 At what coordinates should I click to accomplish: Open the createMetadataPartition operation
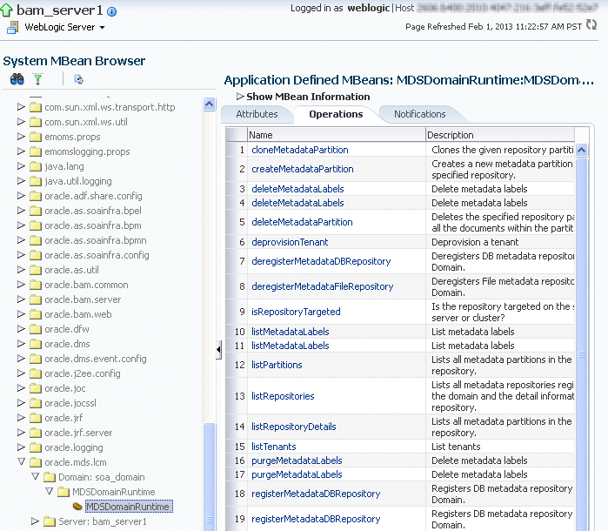[303, 169]
